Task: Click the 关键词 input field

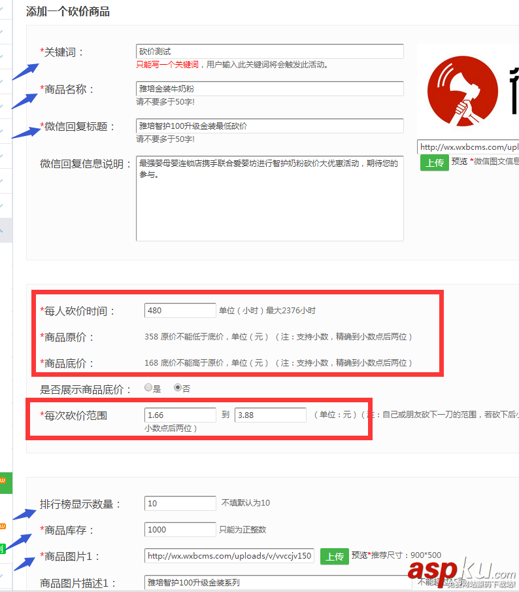Action: 270,51
